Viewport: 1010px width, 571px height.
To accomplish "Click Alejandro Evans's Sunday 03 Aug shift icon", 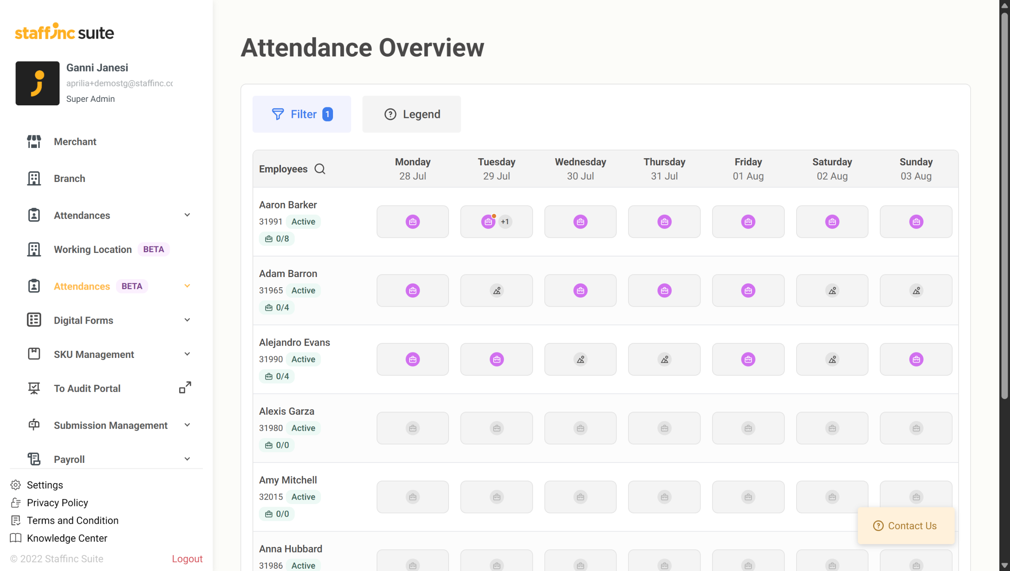I will coord(916,359).
